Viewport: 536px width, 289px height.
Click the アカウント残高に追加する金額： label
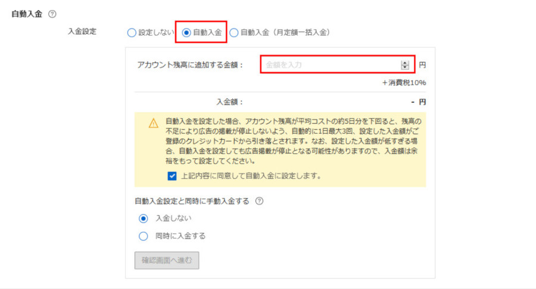(x=191, y=65)
